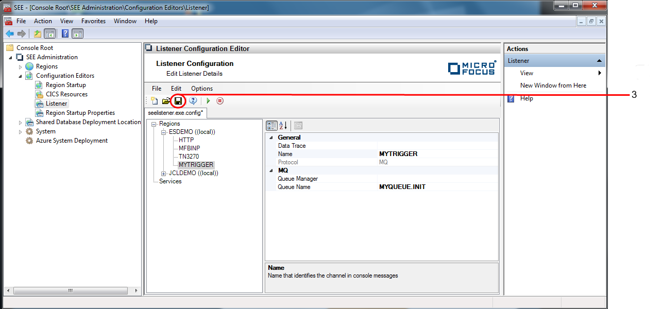Click the New configuration file icon
664x309 pixels.
(x=155, y=101)
